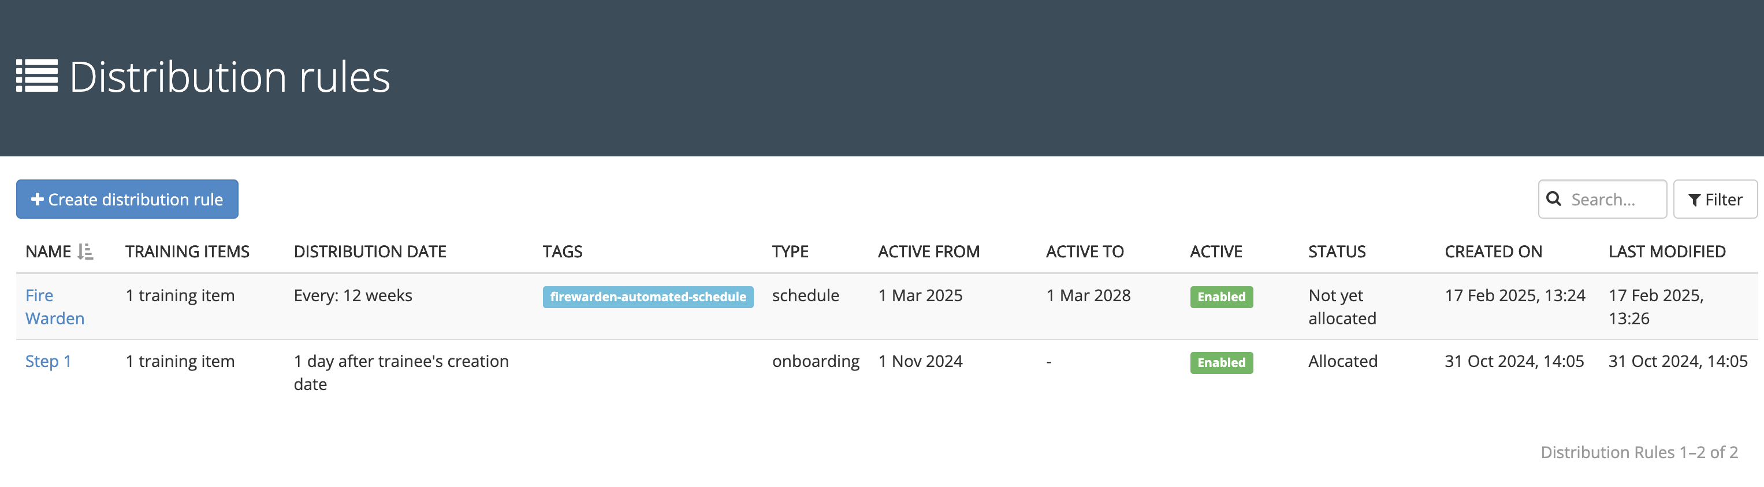Click Enabled badge for Fire Warden

pyautogui.click(x=1220, y=297)
